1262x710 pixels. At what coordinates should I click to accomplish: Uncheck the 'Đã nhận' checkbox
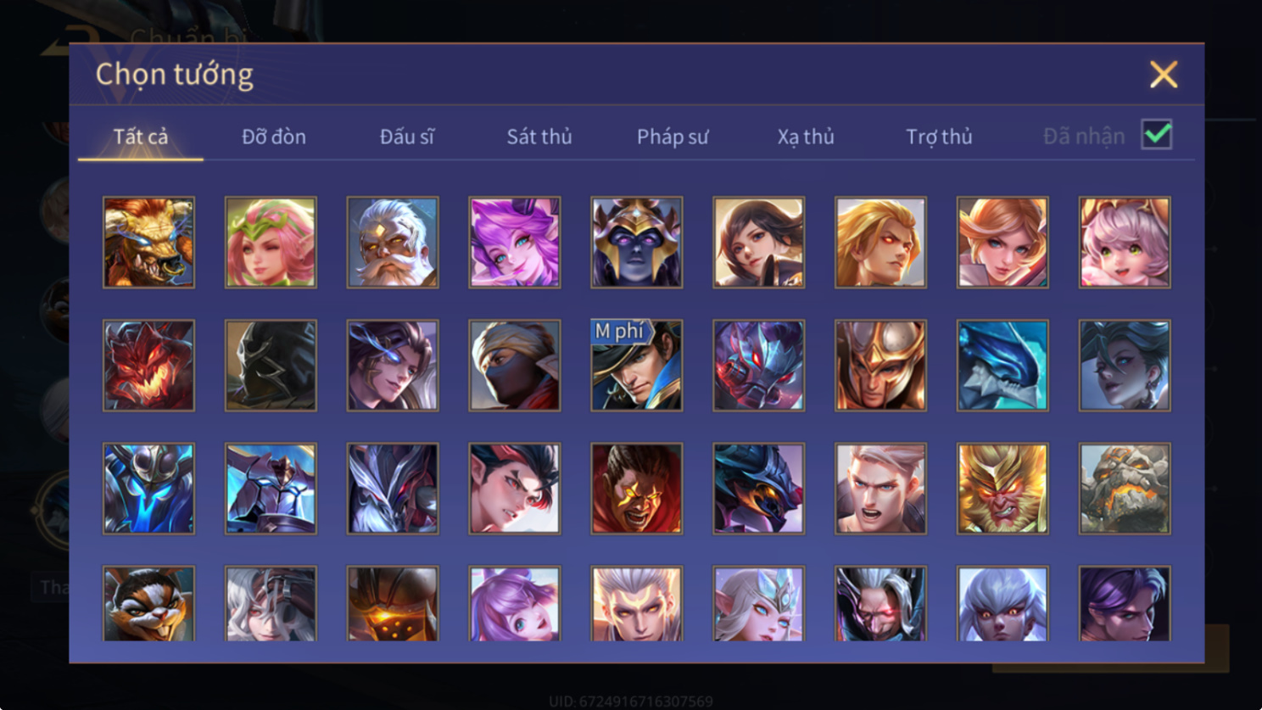click(1157, 135)
